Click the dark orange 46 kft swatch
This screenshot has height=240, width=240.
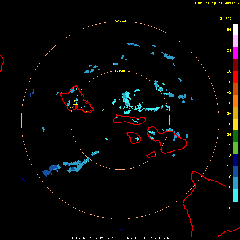pos(235,89)
